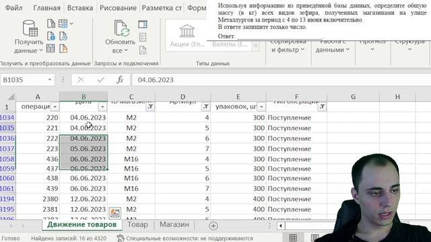The width and height of the screenshot is (431, 242).
Task: Switch to Главная ribbon tab
Action: [46, 8]
